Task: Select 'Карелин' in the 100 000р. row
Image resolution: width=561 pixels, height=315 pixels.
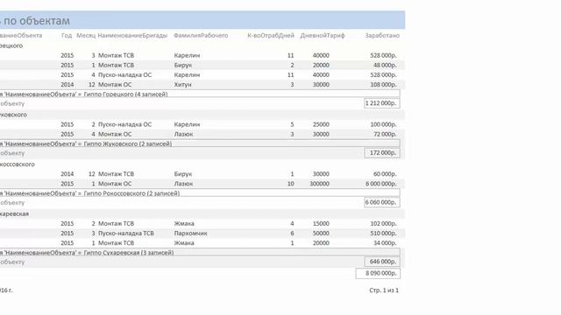Action: coord(187,124)
